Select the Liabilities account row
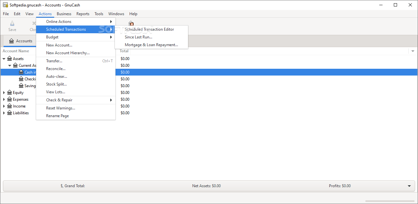 pos(209,113)
